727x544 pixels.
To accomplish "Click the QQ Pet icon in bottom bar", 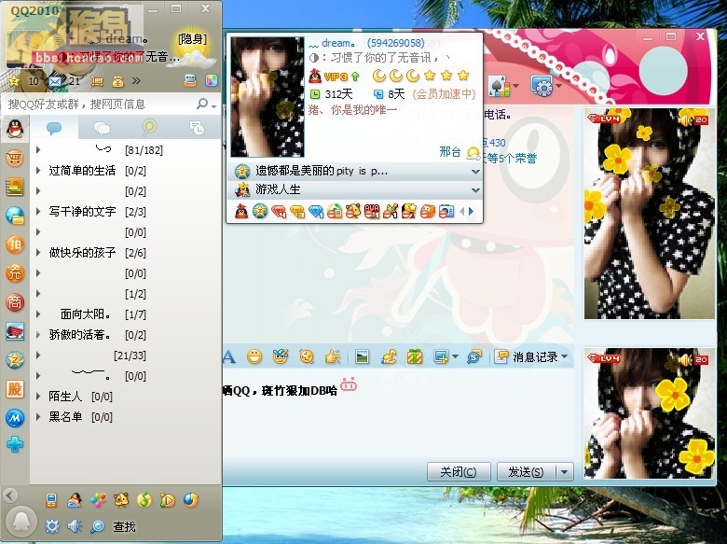I will [x=121, y=500].
